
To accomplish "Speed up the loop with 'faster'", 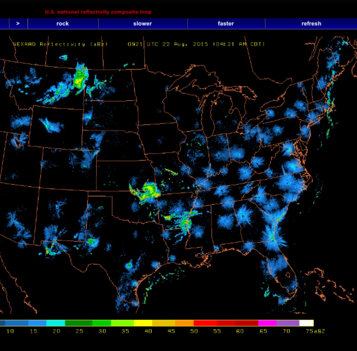I will tap(226, 24).
